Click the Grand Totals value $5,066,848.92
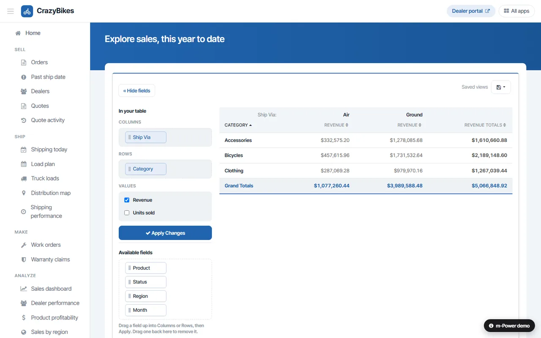This screenshot has width=541, height=338. pos(489,185)
